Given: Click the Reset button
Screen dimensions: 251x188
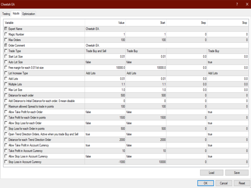Looking at the screenshot, I should (242, 183).
